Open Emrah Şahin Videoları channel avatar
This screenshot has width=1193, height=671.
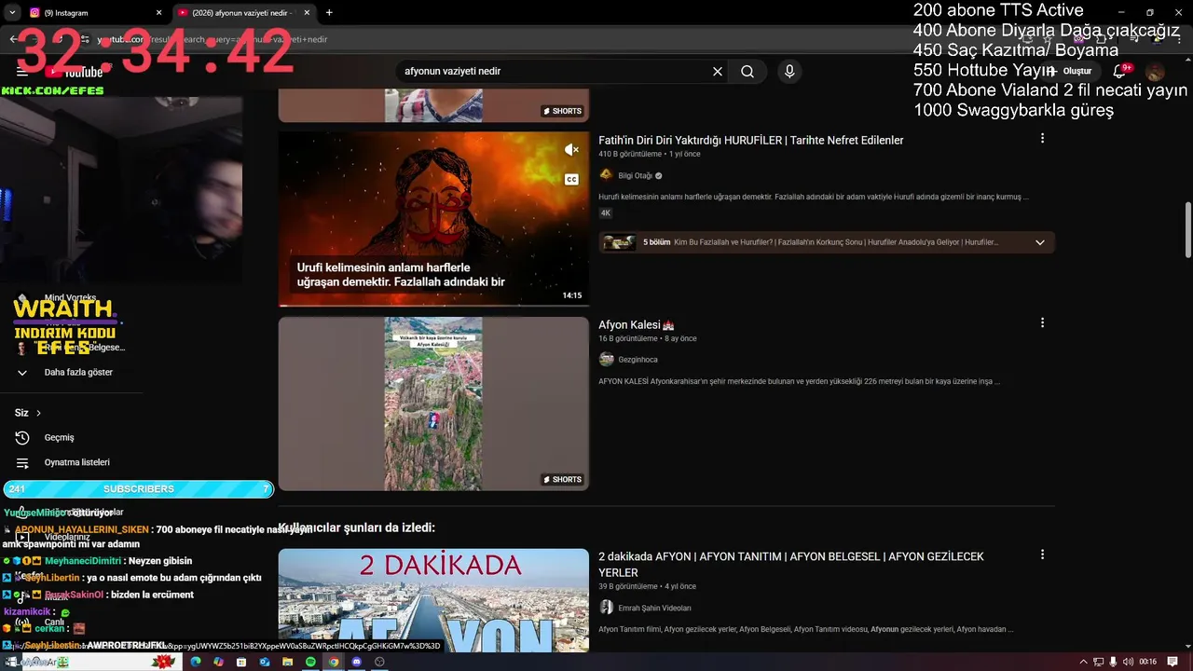coord(606,608)
